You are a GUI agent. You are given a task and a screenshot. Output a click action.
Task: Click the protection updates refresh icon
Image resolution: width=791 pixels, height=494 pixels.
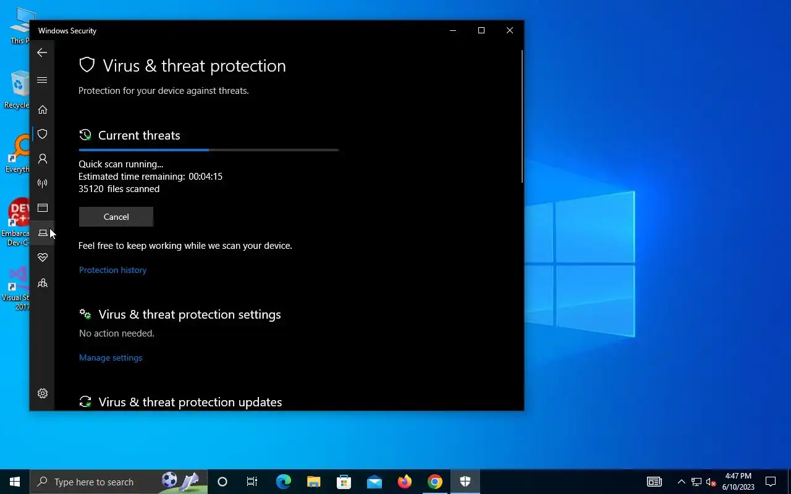(85, 401)
